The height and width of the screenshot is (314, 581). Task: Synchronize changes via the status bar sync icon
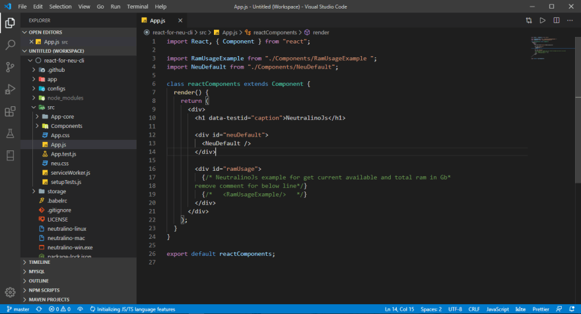click(x=39, y=309)
